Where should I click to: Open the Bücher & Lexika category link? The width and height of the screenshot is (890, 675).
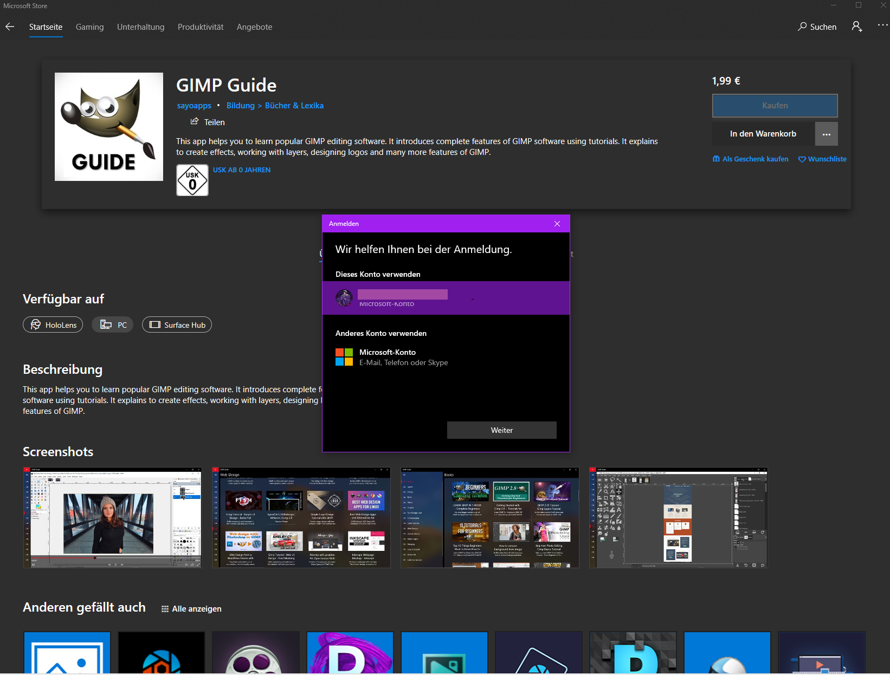click(x=294, y=106)
